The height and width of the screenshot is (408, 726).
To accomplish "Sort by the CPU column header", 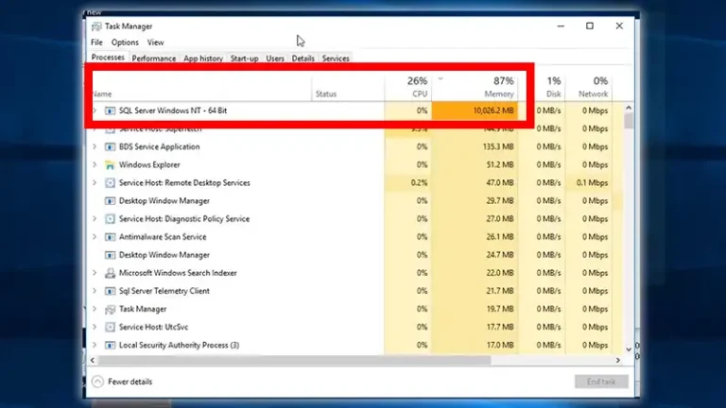I will (408, 87).
